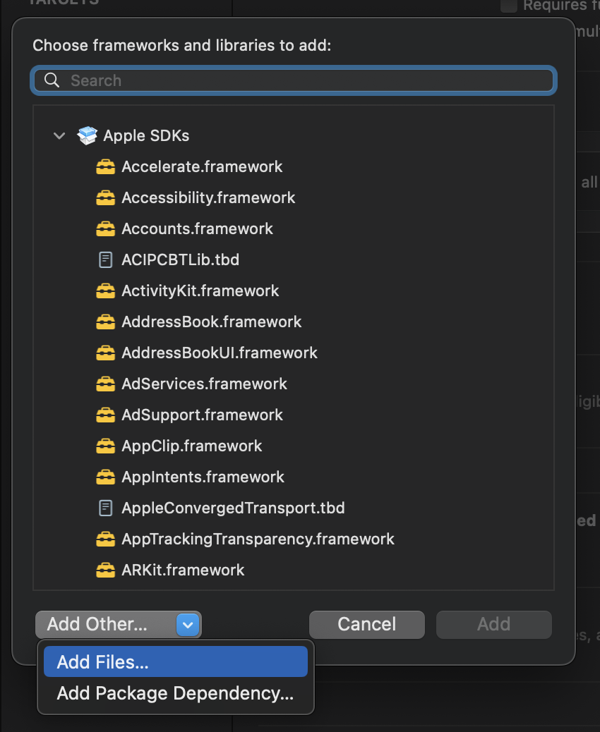Select Accounts.framework in the list
Viewport: 600px width, 732px height.
click(197, 228)
